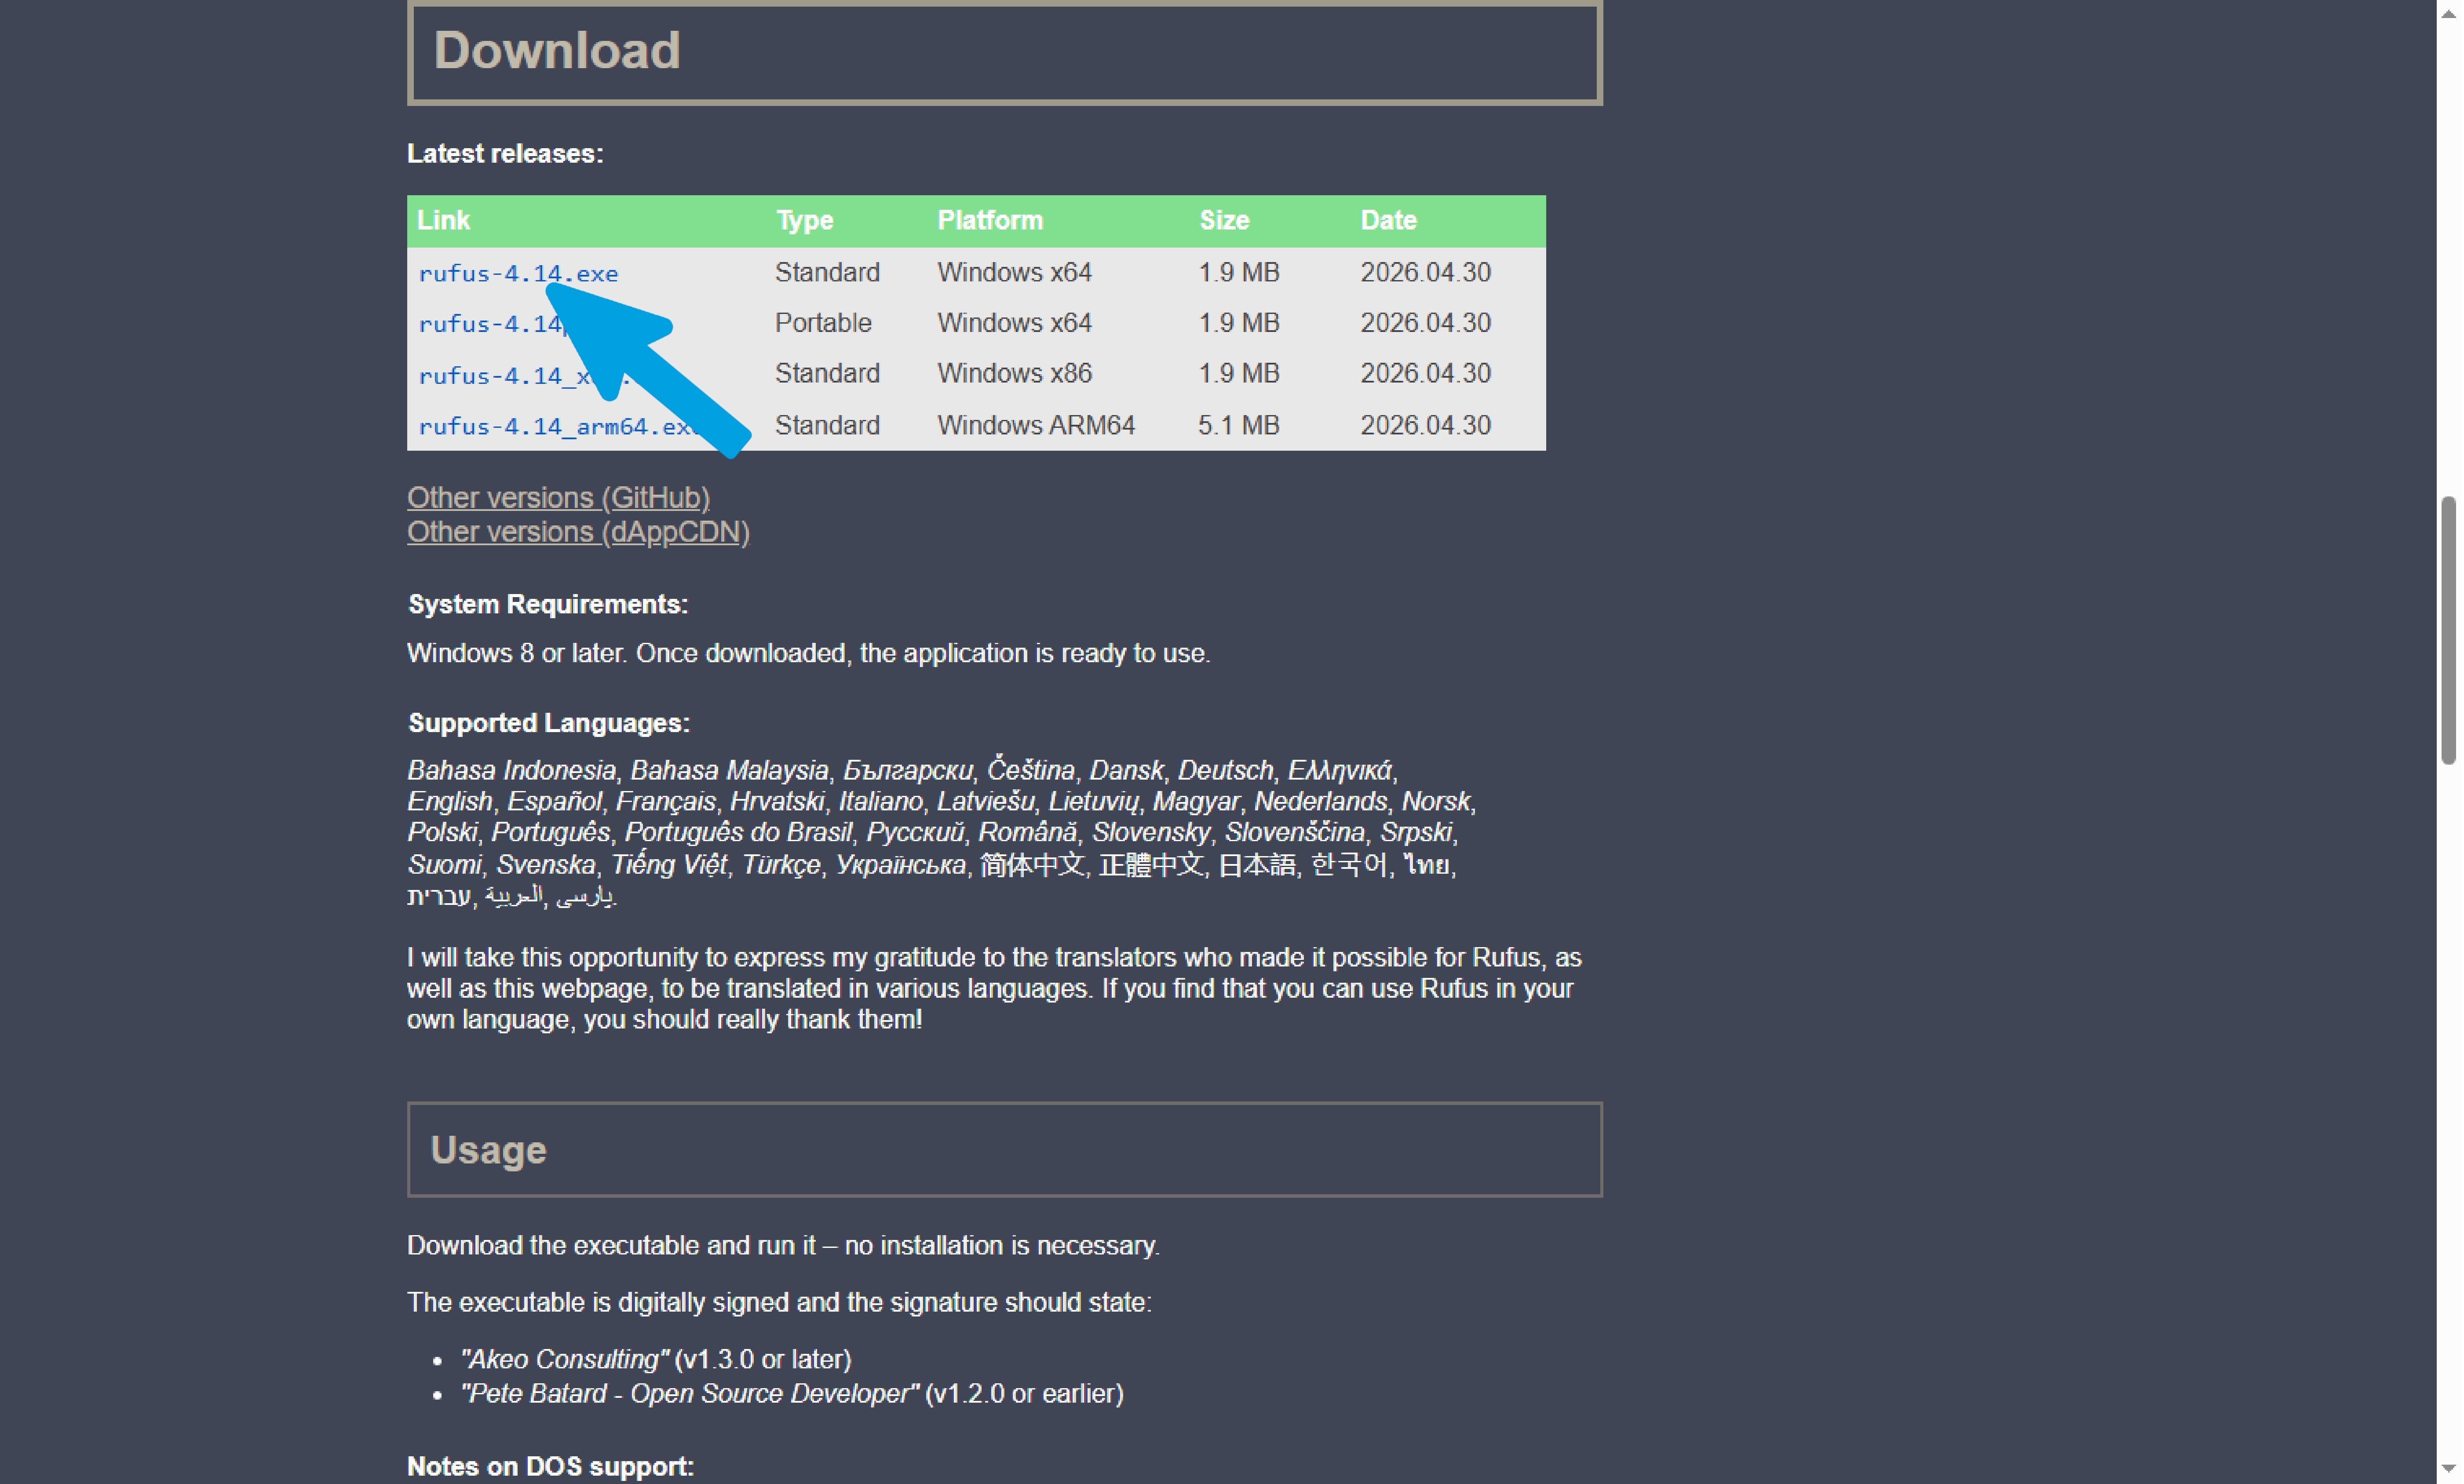Click the Platform column header
This screenshot has width=2464, height=1484.
tap(990, 220)
